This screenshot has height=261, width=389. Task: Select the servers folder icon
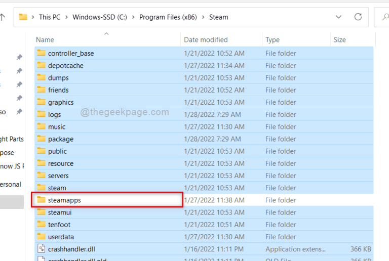pos(41,175)
